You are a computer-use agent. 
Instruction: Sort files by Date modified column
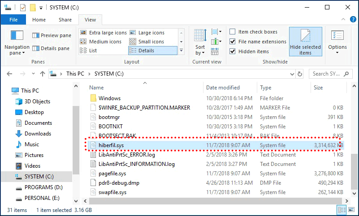(223, 88)
